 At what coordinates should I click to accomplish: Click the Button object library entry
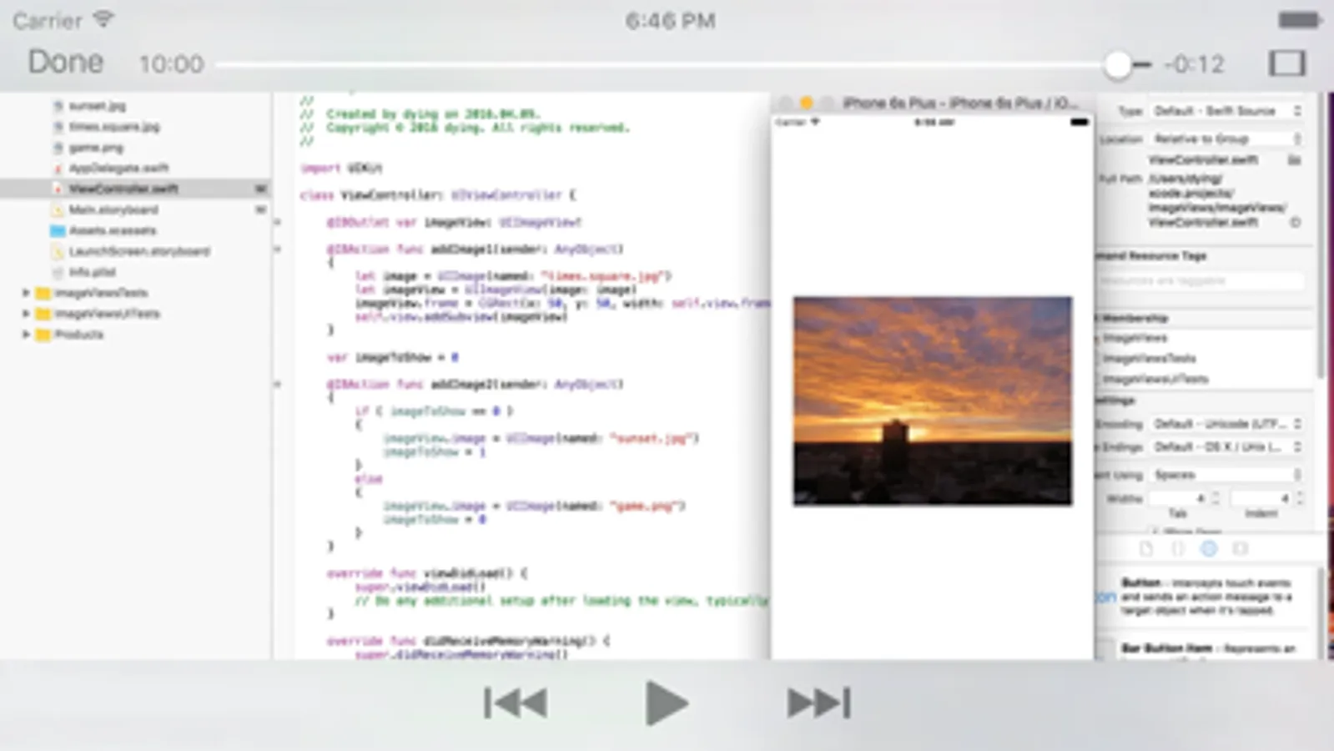pos(1207,597)
